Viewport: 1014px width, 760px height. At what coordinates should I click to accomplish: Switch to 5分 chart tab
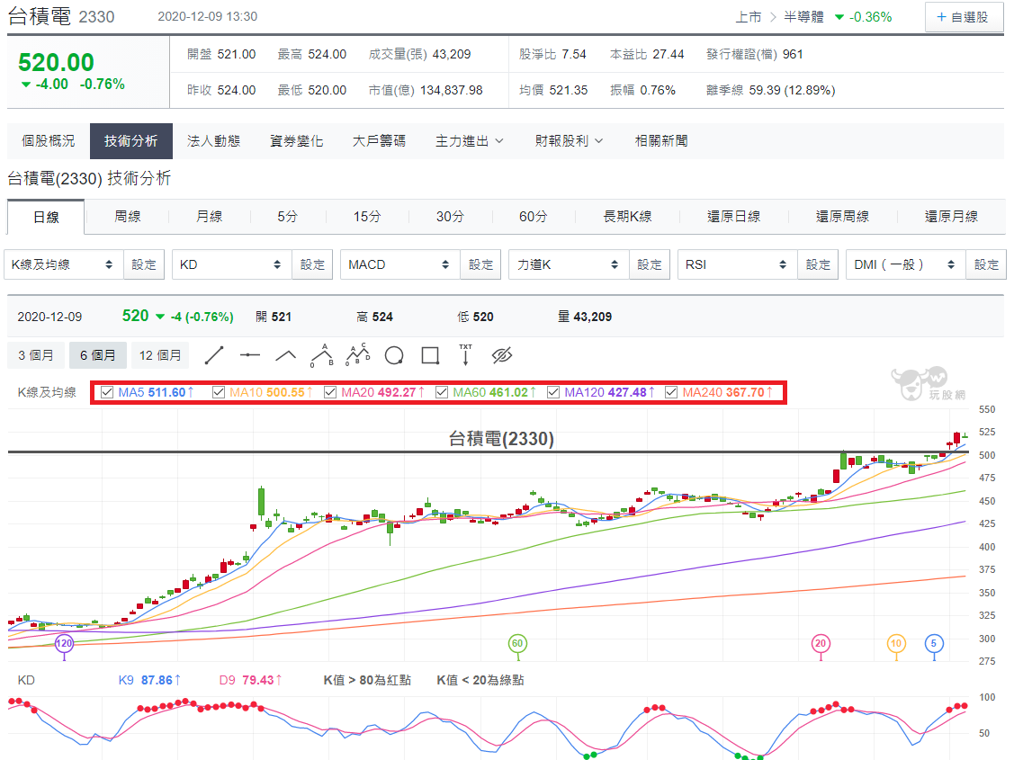coord(288,217)
